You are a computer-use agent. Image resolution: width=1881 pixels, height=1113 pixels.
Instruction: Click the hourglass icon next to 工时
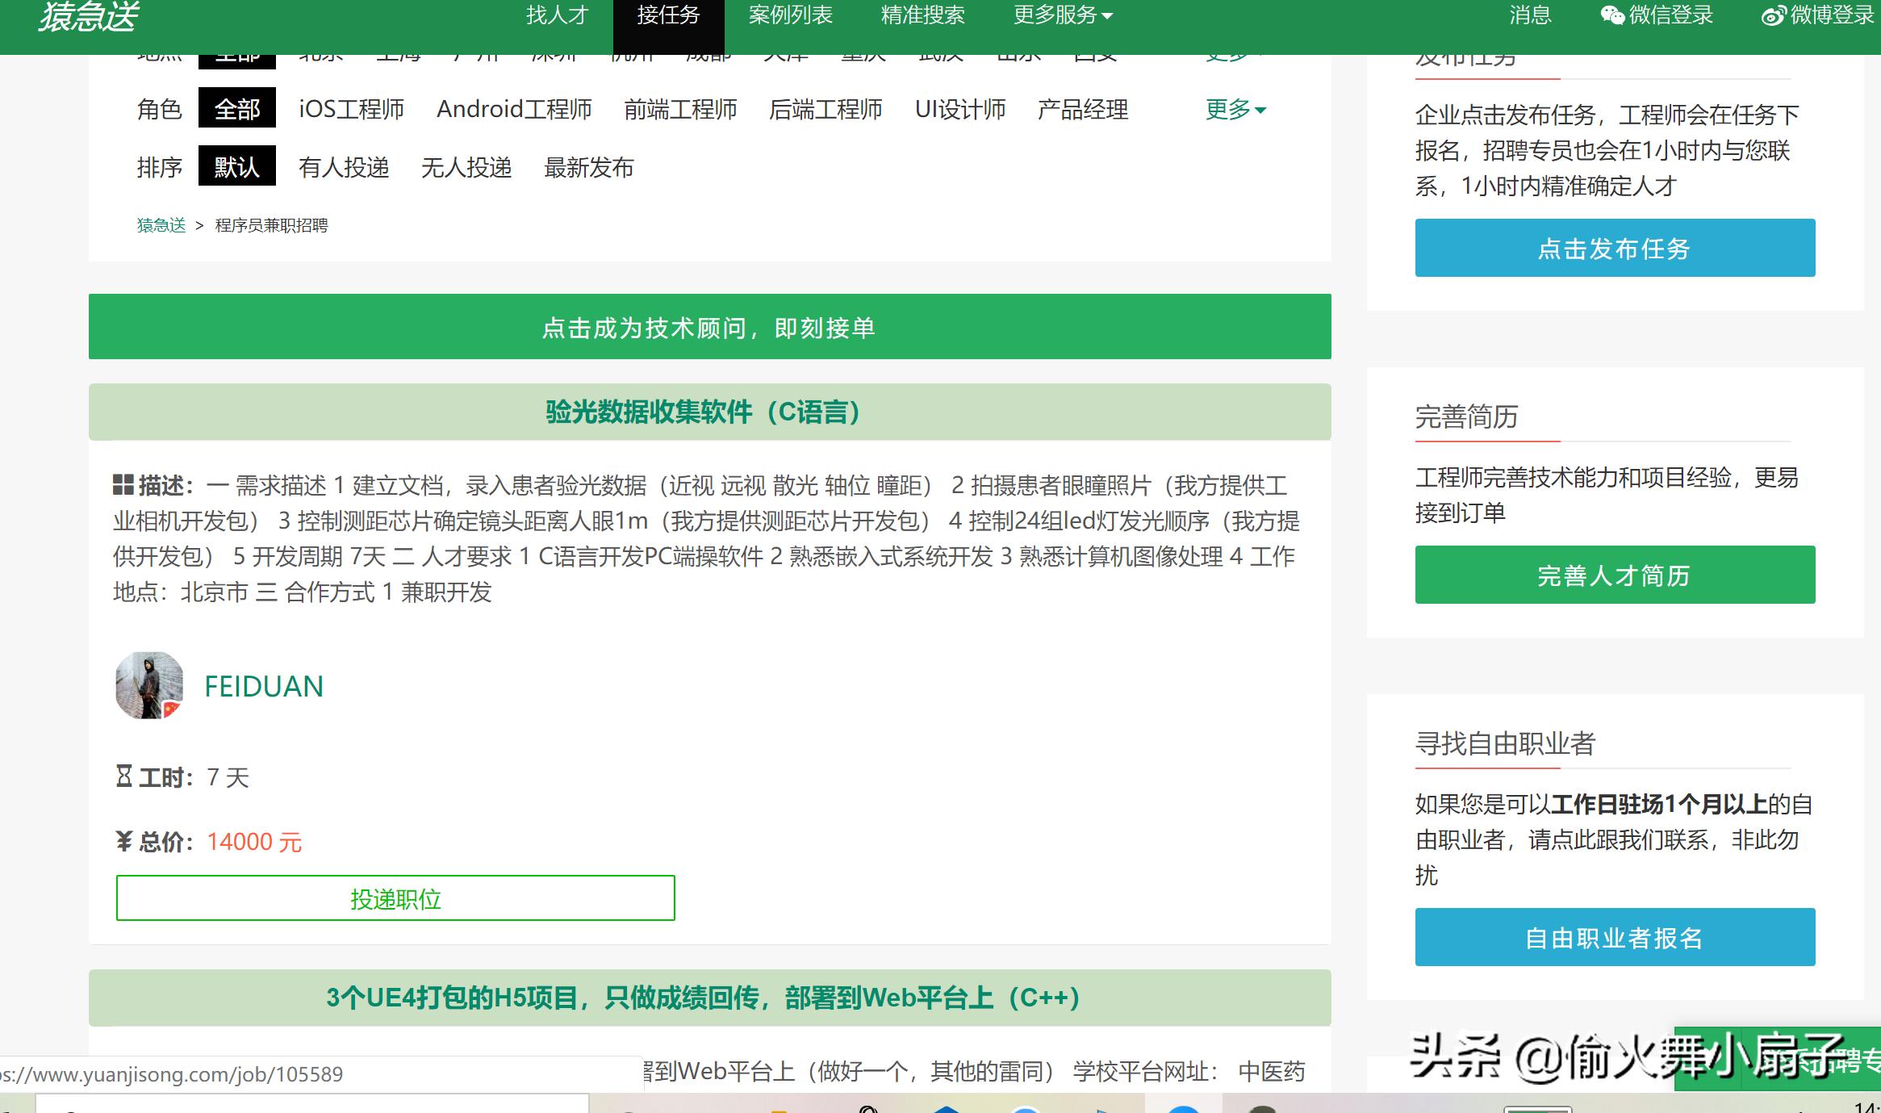[x=123, y=776]
